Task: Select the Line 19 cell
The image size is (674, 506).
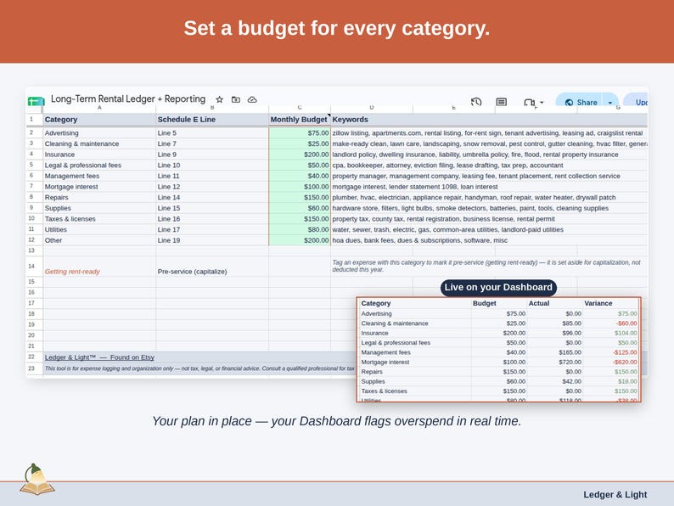Action: pyautogui.click(x=212, y=240)
